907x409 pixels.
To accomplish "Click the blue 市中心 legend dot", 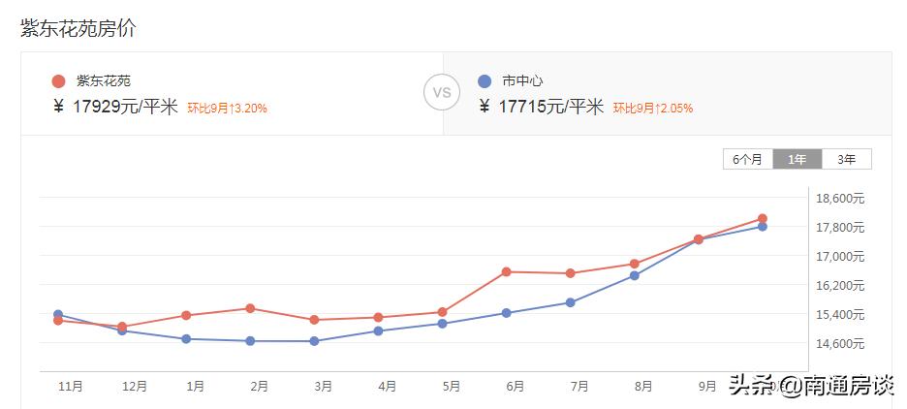I will (x=485, y=81).
